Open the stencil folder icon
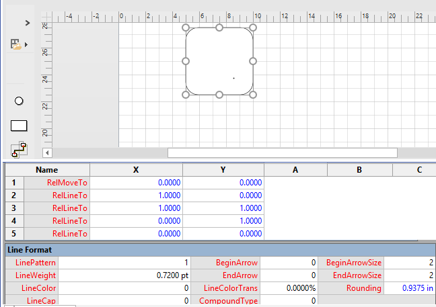436x307 pixels. coord(15,44)
